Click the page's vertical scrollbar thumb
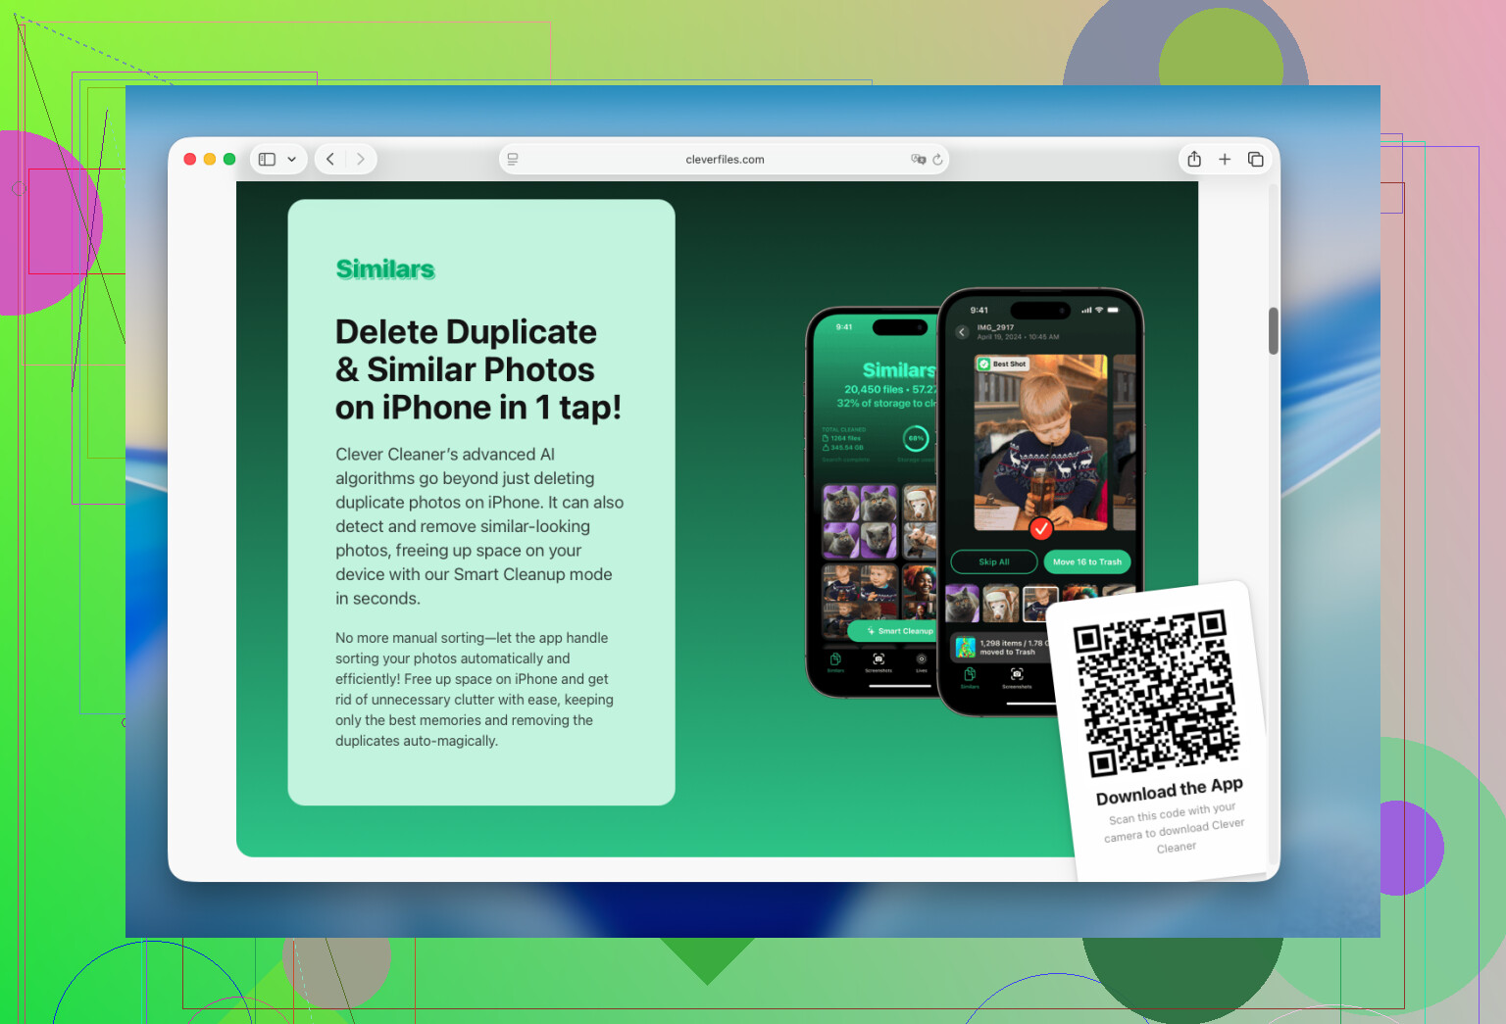The image size is (1506, 1024). (1273, 331)
